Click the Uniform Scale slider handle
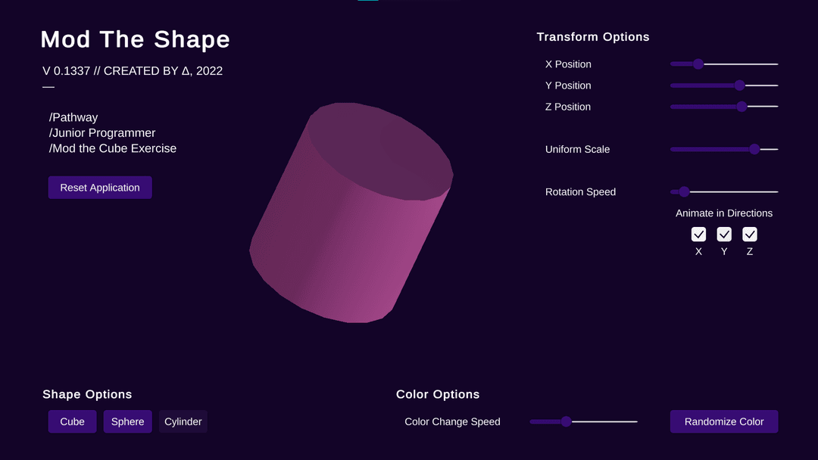818x460 pixels. coord(754,149)
